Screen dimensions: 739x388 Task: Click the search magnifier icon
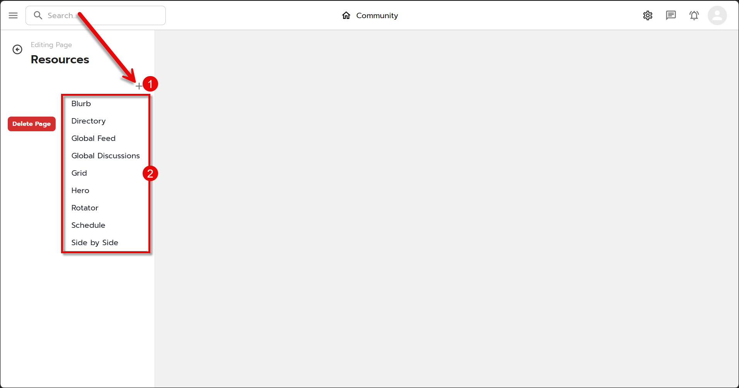38,15
